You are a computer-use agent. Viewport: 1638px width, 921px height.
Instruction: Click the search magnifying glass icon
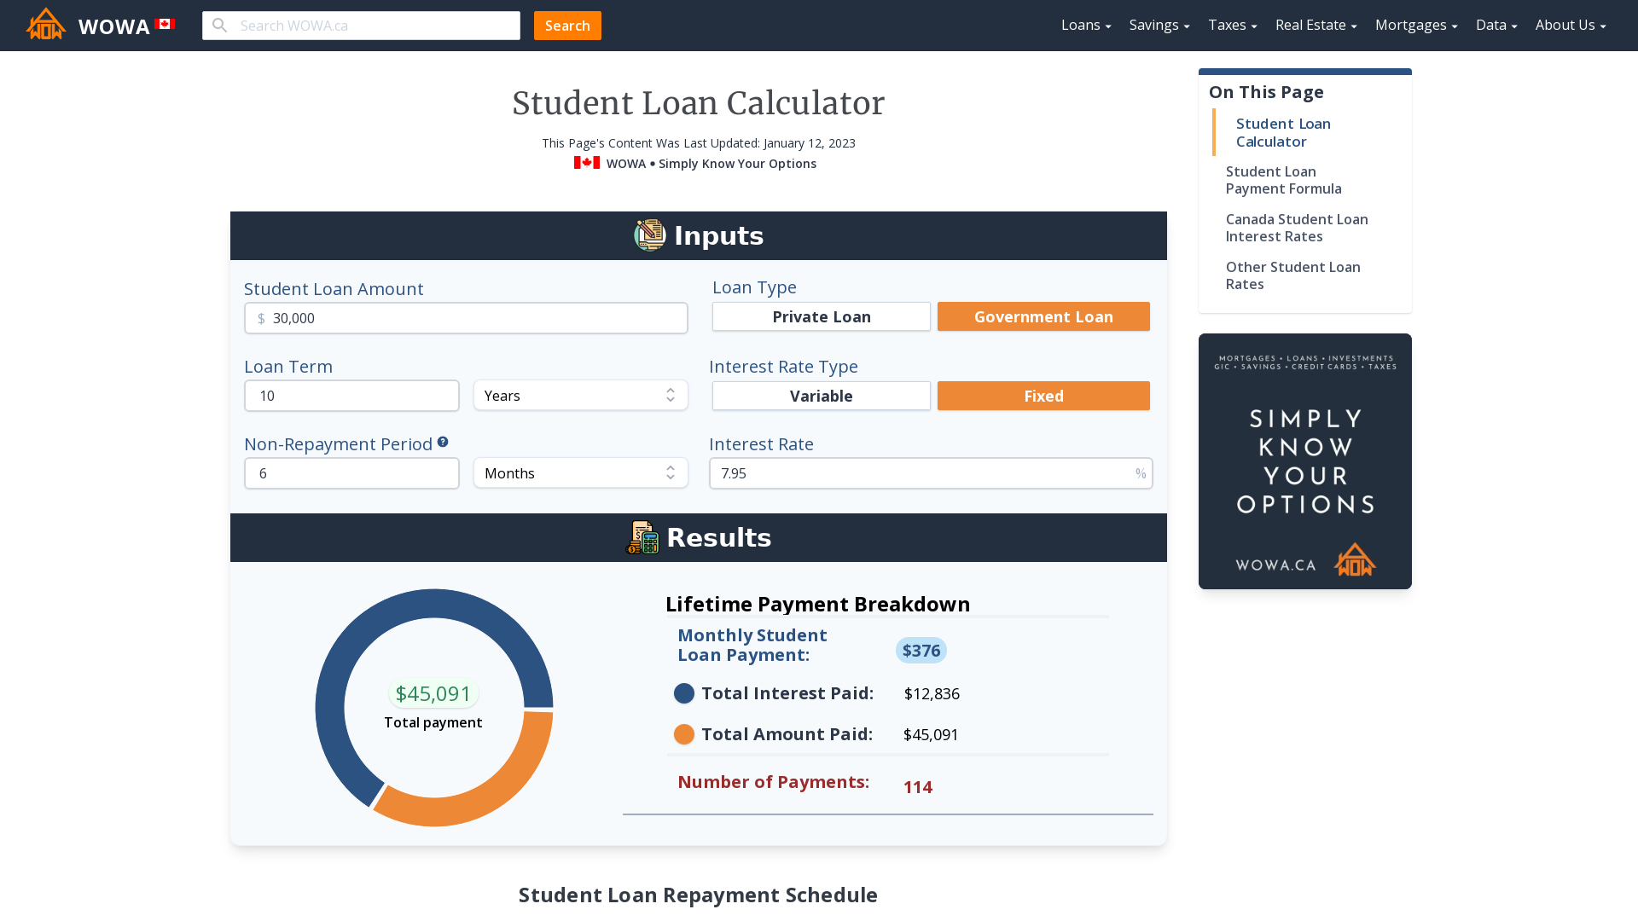pyautogui.click(x=220, y=26)
